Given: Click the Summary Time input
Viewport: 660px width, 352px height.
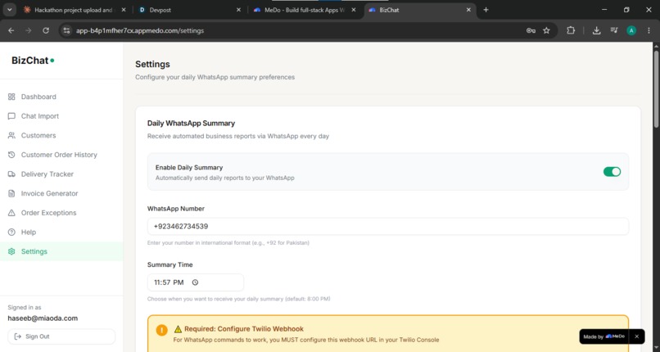Looking at the screenshot, I should tap(196, 282).
